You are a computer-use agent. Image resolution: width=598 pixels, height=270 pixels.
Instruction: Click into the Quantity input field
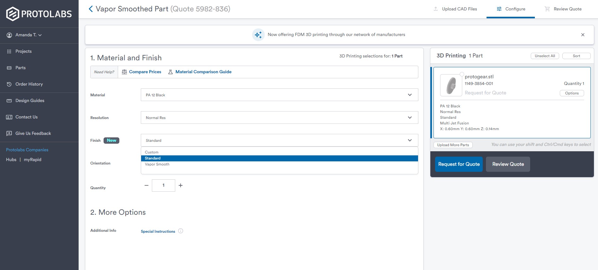pos(164,185)
